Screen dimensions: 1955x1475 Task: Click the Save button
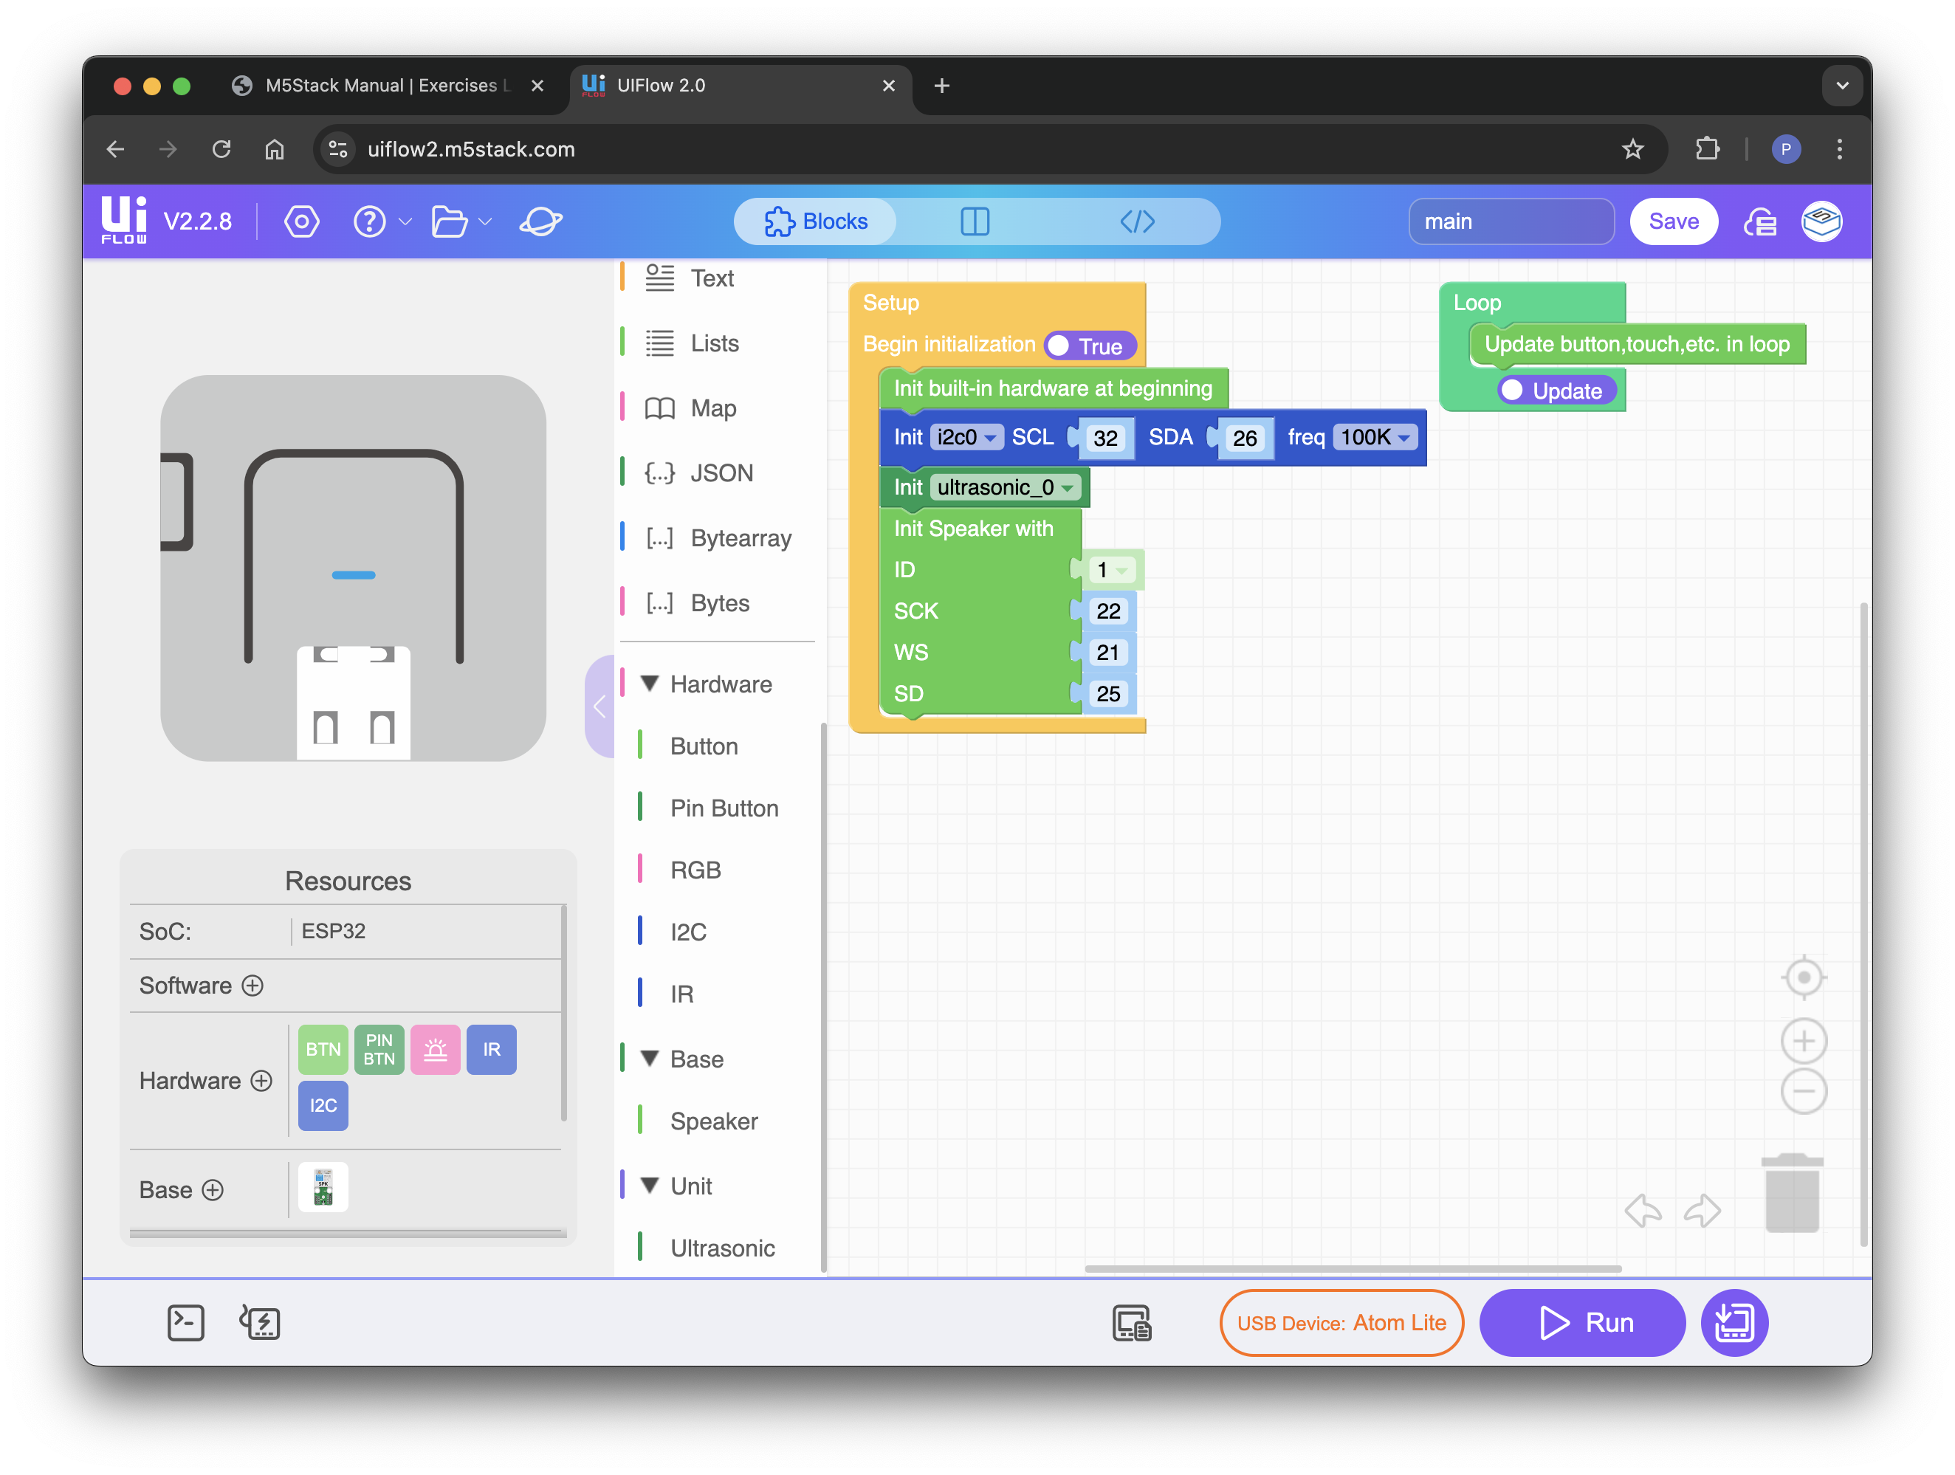pos(1673,221)
